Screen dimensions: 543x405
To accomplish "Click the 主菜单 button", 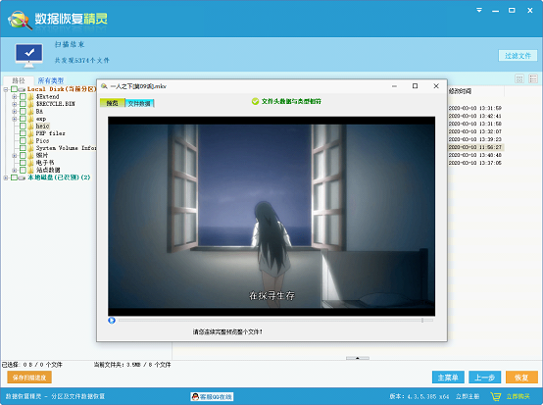I will [x=448, y=378].
